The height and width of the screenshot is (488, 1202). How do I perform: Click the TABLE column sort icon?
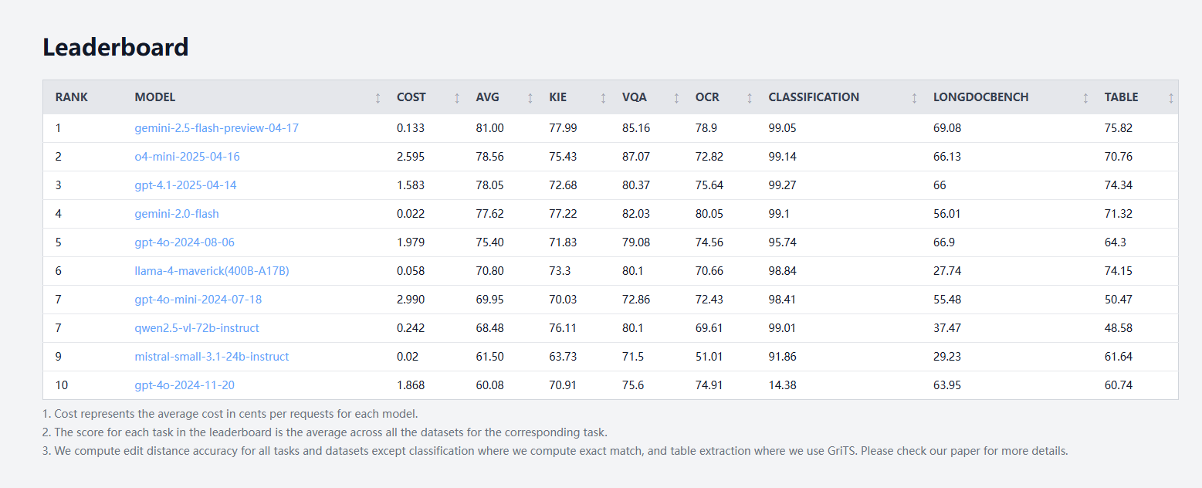click(1170, 98)
